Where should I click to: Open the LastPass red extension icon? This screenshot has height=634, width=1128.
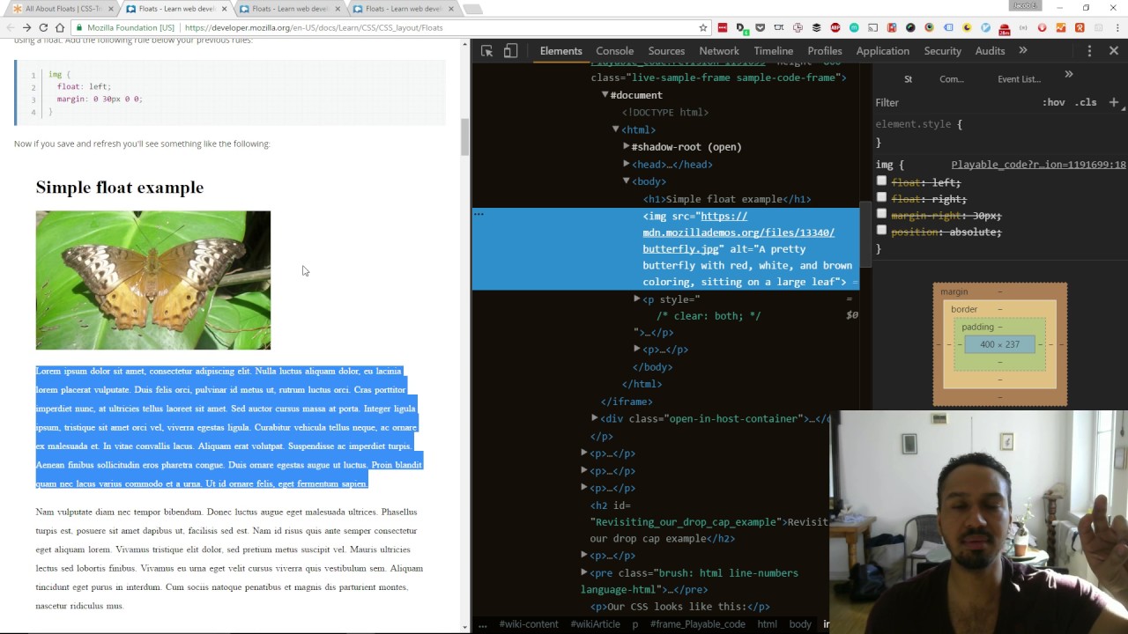coord(722,27)
